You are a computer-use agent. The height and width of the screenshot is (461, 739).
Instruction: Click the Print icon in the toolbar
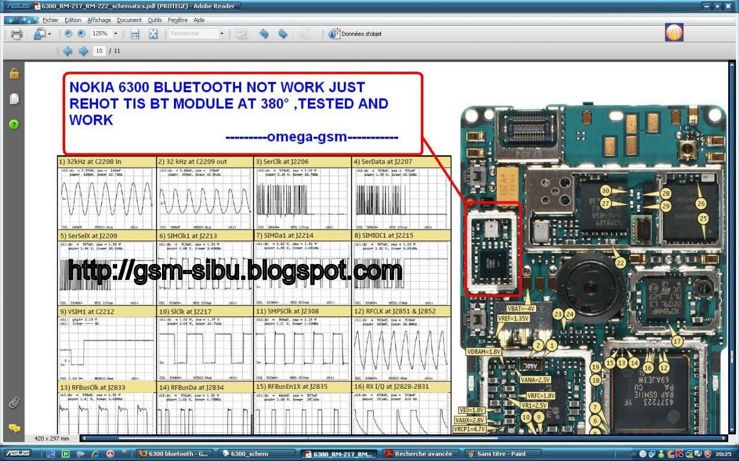pos(17,34)
